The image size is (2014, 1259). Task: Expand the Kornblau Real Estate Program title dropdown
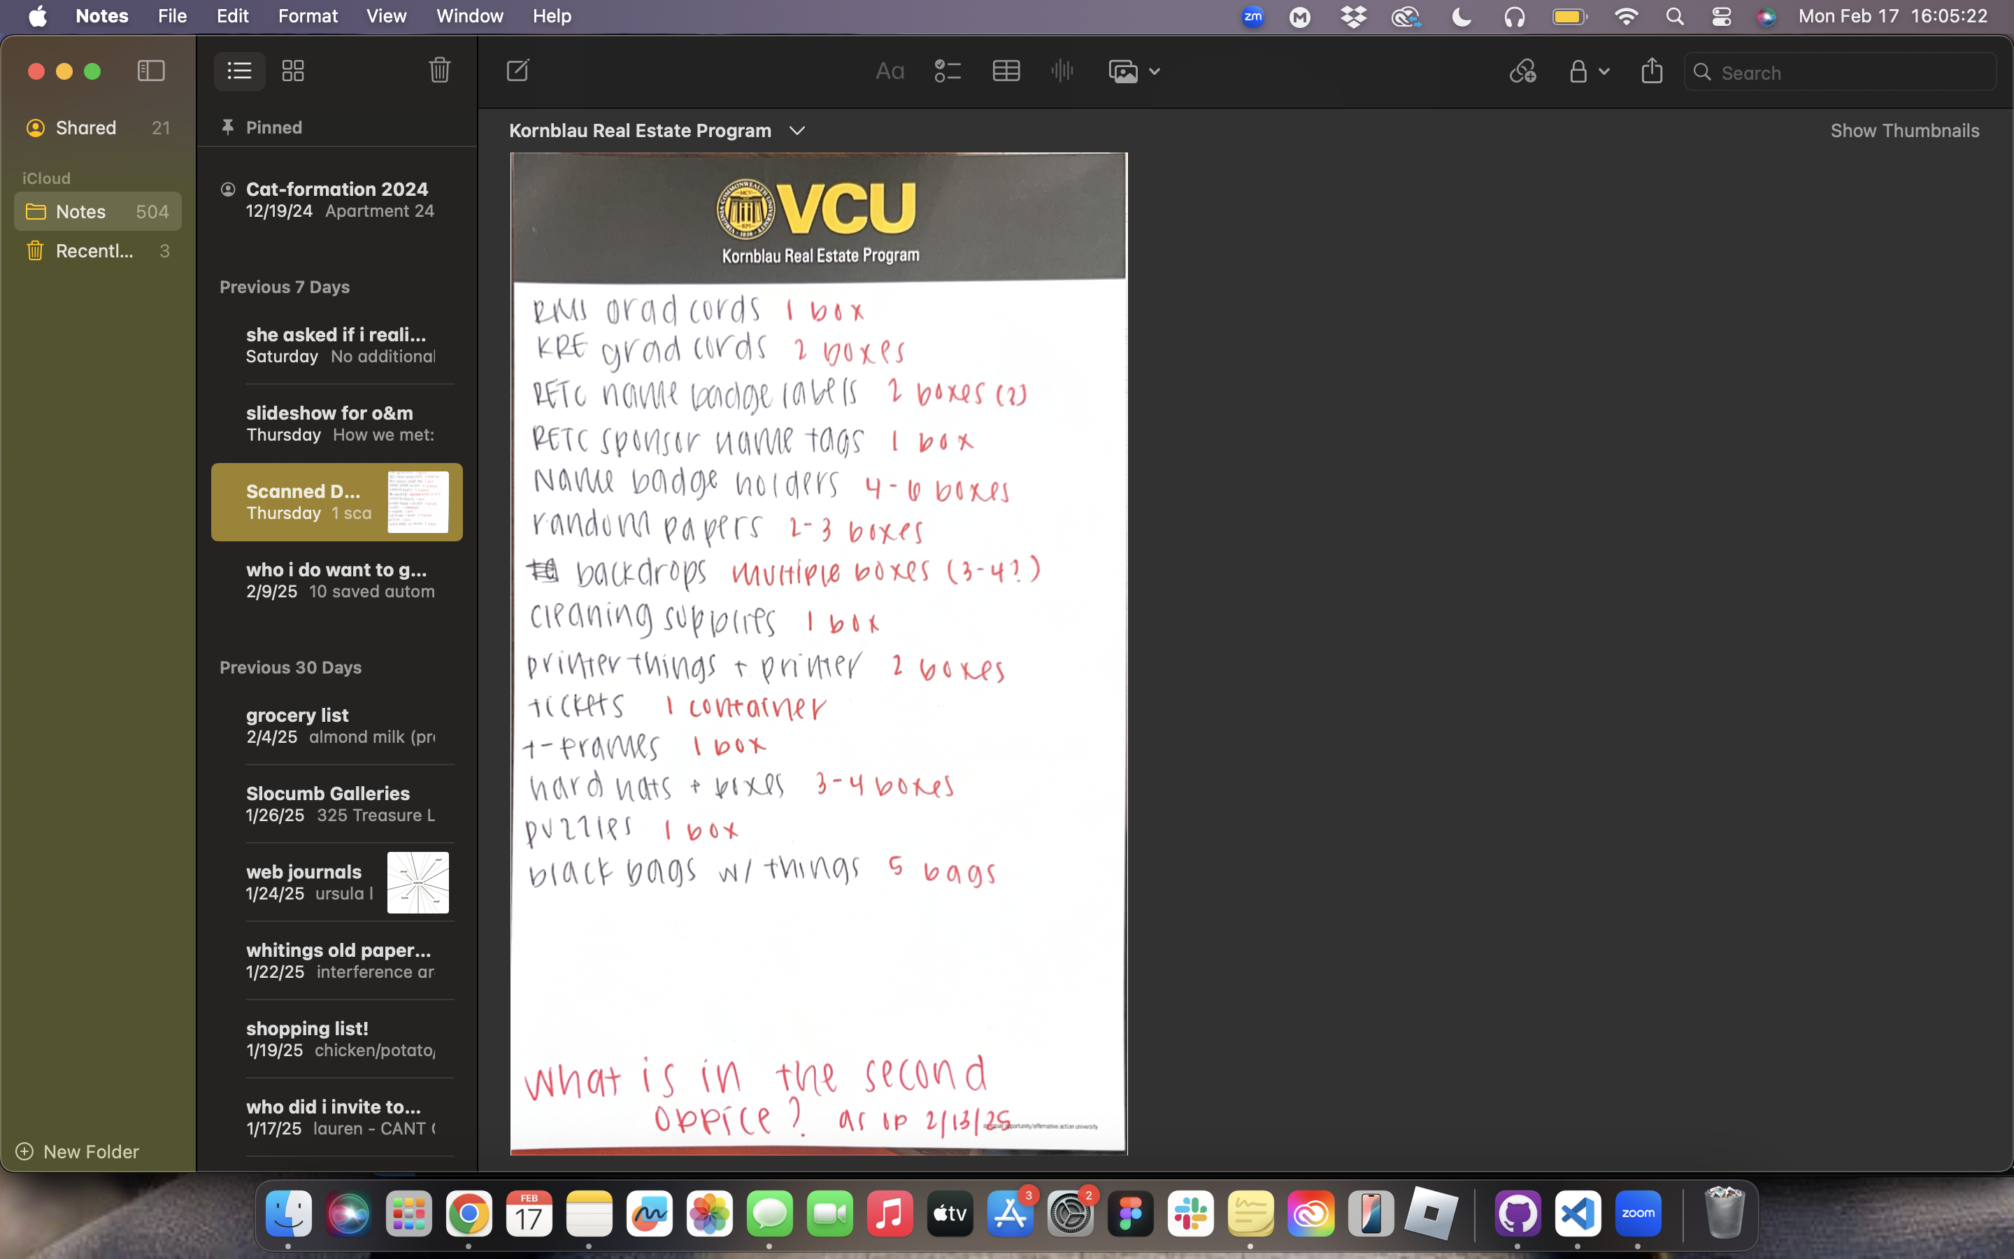(x=797, y=131)
